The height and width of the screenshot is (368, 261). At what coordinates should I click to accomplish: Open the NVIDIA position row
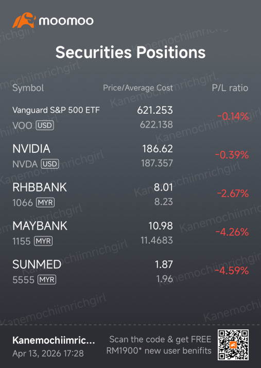pos(131,156)
